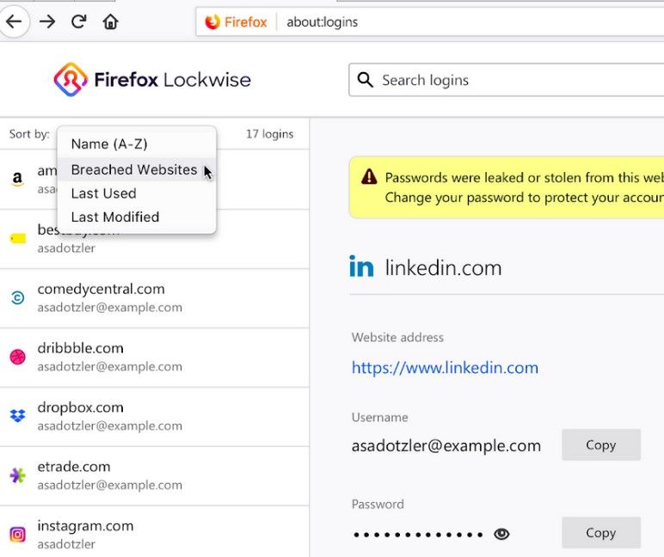Screen dimensions: 664x557
Task: Click the Instagram favicon
Action: [x=17, y=535]
